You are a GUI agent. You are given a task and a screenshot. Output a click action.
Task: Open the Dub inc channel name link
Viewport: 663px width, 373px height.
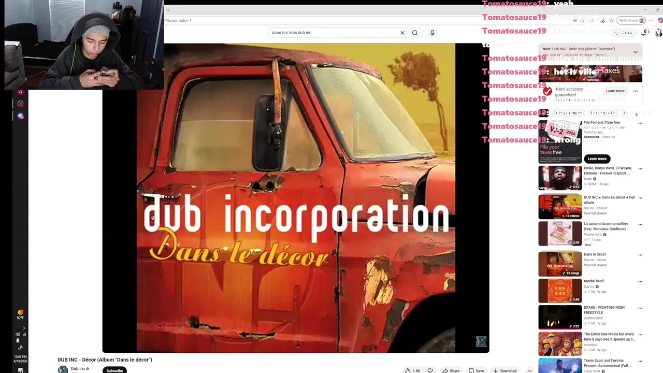pos(78,369)
